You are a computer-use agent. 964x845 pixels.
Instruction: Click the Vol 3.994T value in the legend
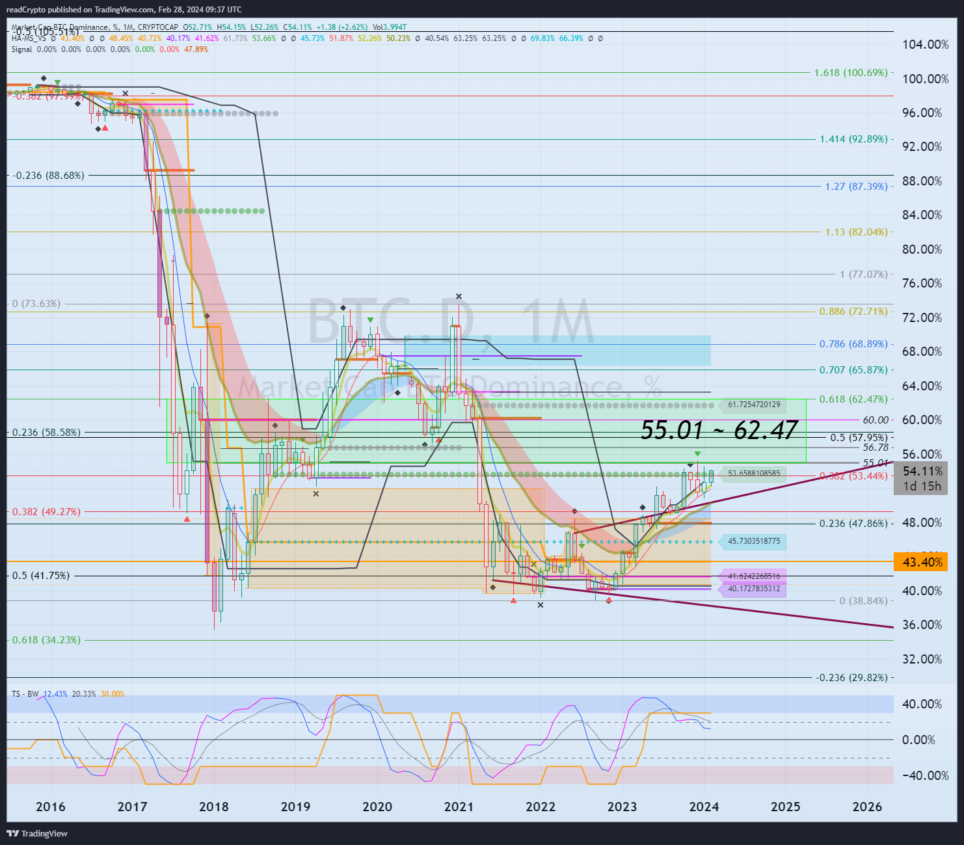390,27
